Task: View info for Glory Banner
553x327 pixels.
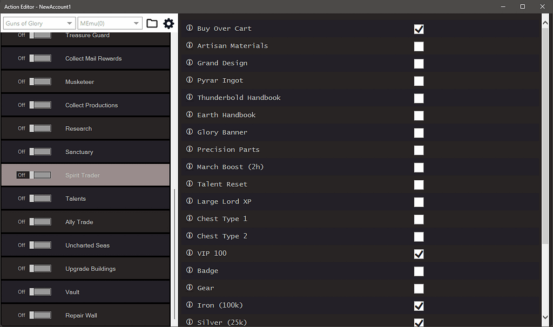Action: coord(188,132)
